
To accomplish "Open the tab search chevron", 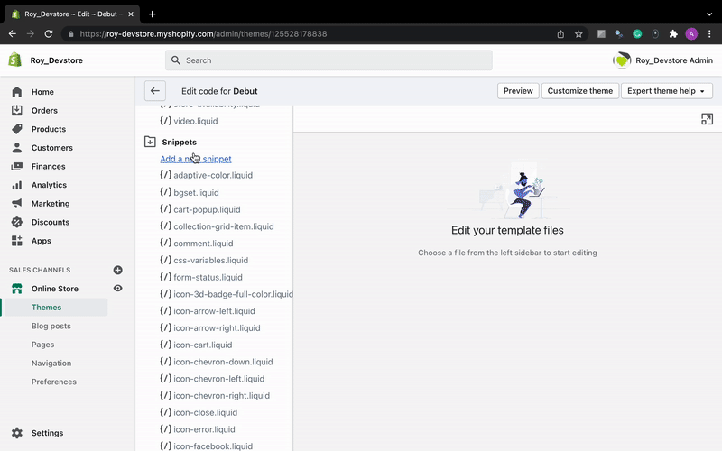I will 709,14.
